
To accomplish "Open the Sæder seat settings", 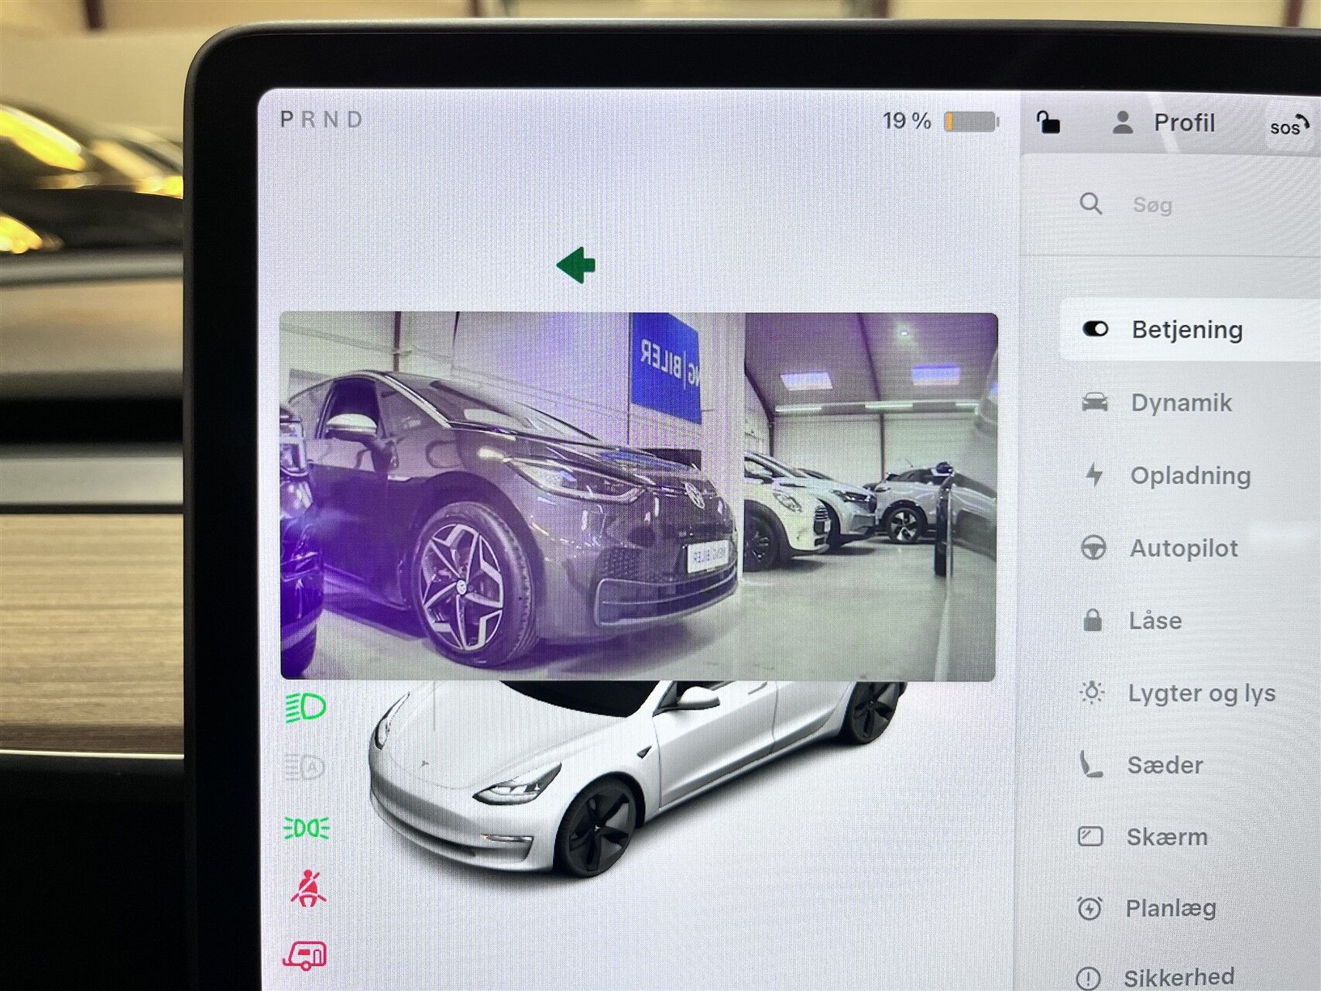I will (1165, 766).
